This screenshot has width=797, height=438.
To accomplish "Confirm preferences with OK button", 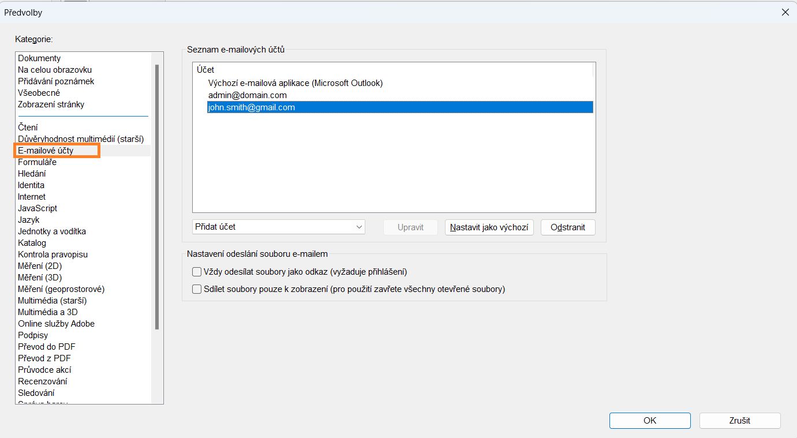I will 650,421.
